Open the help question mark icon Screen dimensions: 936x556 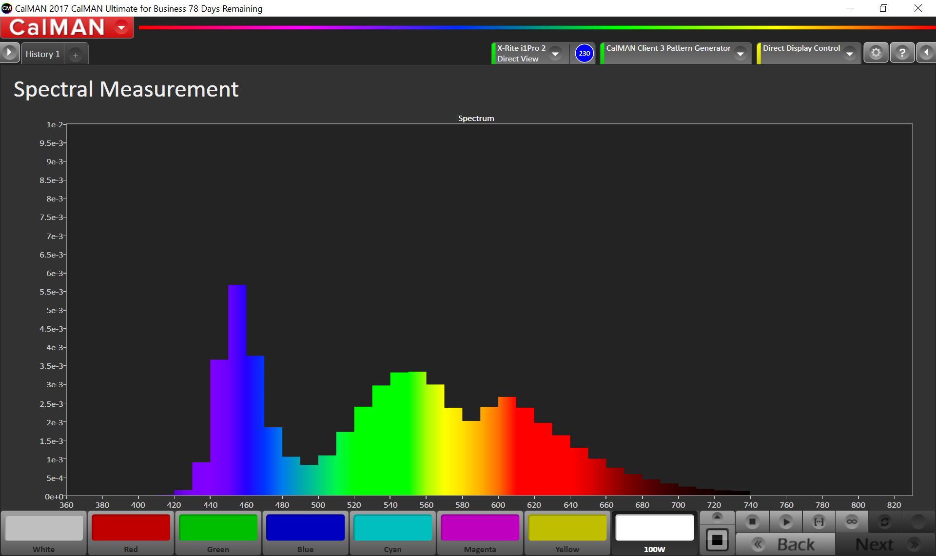pyautogui.click(x=902, y=53)
